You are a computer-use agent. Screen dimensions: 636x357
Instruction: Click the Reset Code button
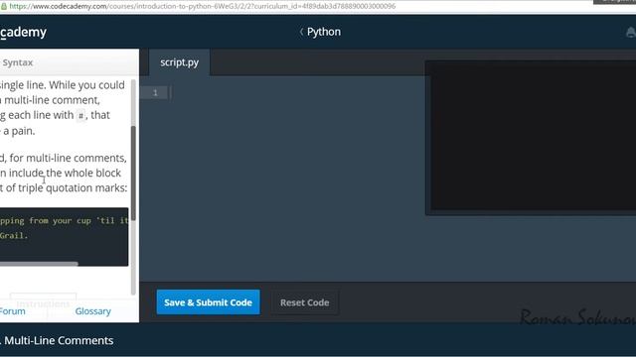coord(305,302)
